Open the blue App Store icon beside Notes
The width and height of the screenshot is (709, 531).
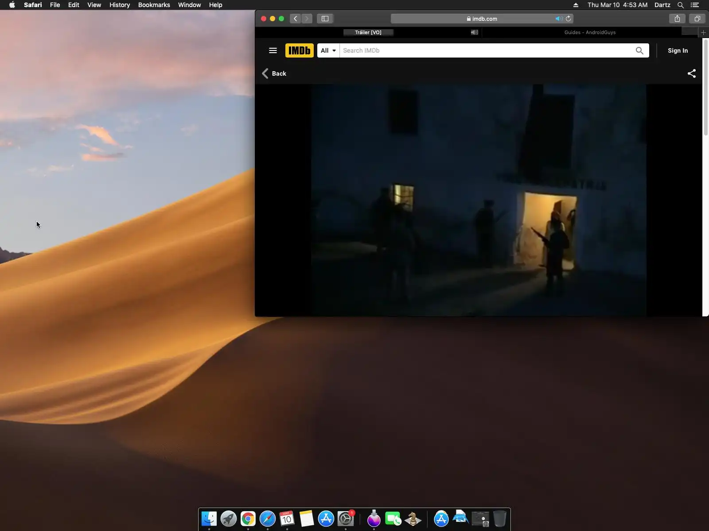326,519
